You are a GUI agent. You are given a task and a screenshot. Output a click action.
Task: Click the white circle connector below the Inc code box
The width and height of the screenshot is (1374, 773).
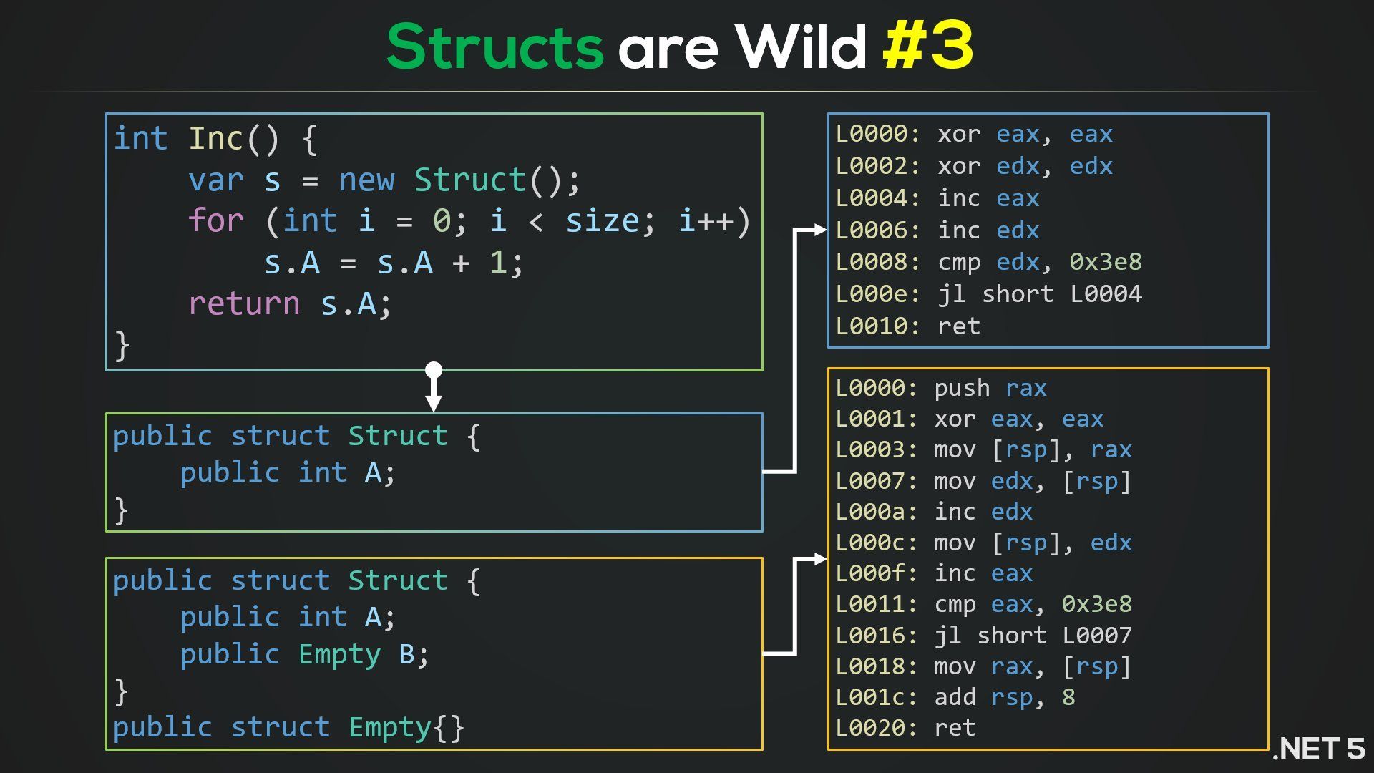(x=434, y=370)
